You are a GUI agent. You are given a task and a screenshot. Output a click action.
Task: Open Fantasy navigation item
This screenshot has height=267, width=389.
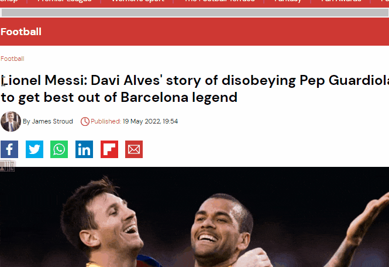pyautogui.click(x=288, y=1)
